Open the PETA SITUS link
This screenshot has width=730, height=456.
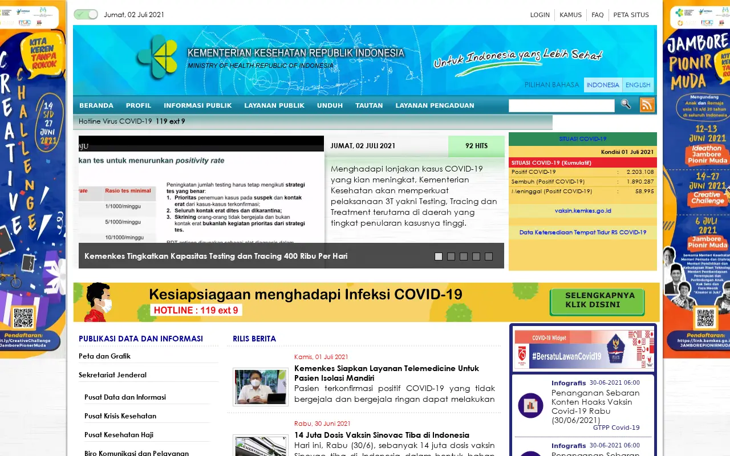coord(631,15)
